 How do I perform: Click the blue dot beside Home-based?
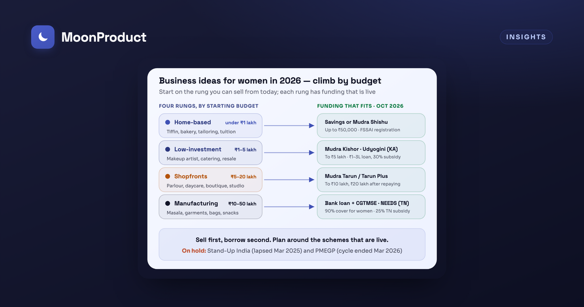167,122
